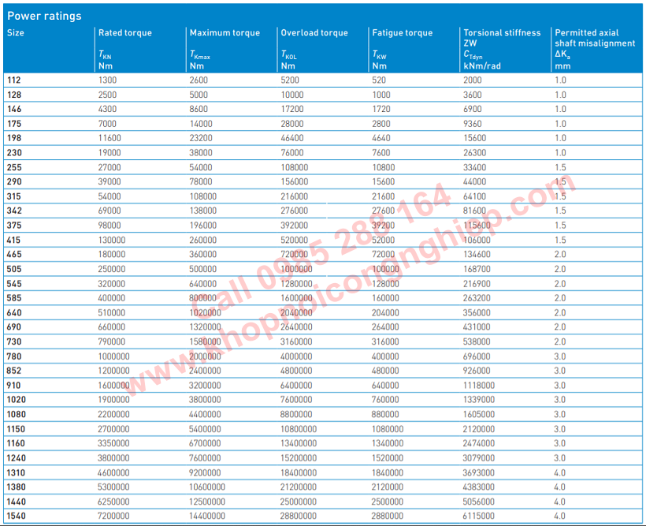Viewport: 646px width, 526px height.
Task: Select axial misalignment 4.0 in size 1380 row
Action: coord(560,487)
